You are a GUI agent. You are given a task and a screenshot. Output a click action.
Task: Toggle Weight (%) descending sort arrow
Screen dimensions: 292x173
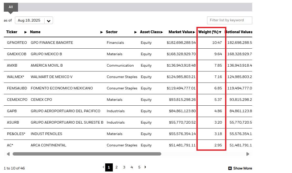click(220, 32)
